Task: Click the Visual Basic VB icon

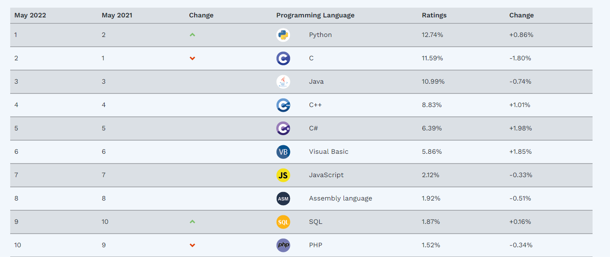Action: point(283,152)
